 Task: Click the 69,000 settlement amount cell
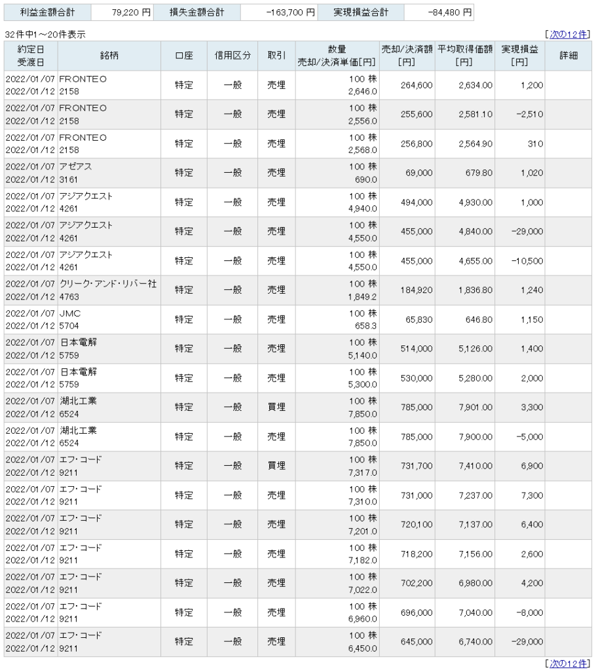(x=418, y=173)
